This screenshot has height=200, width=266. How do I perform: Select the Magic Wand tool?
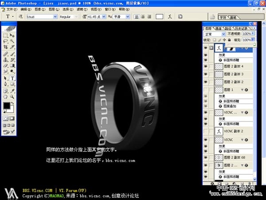[x=12, y=41]
